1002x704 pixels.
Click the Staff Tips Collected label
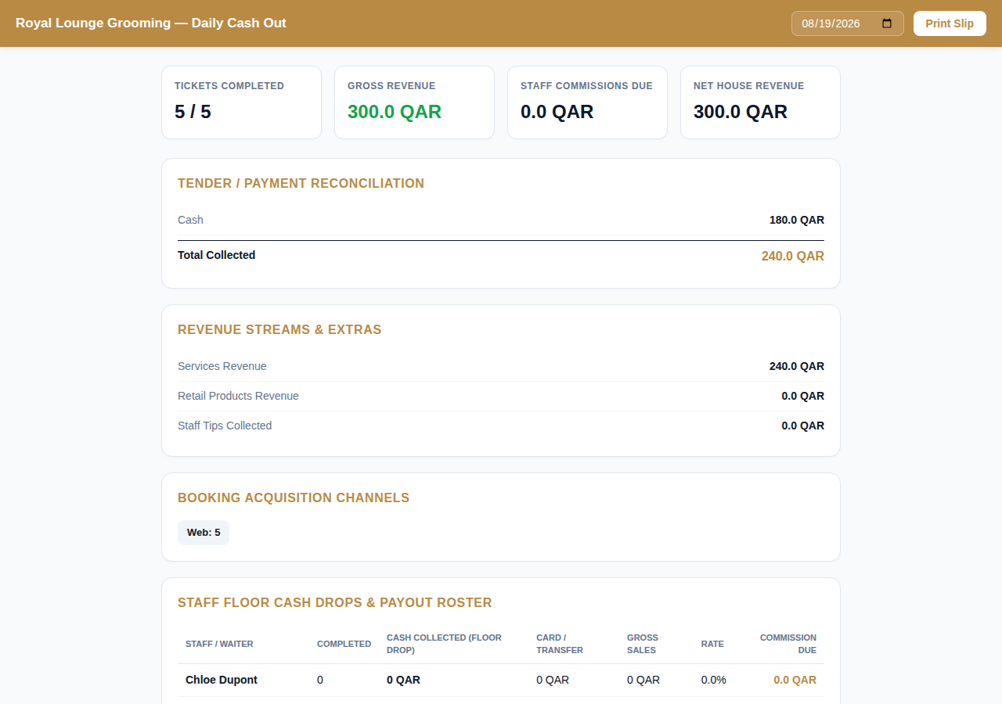point(225,426)
